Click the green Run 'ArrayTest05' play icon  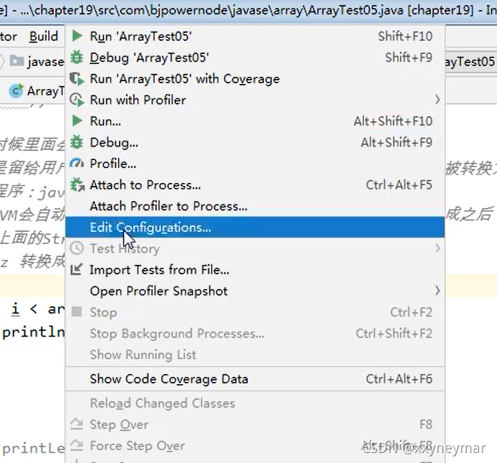77,36
